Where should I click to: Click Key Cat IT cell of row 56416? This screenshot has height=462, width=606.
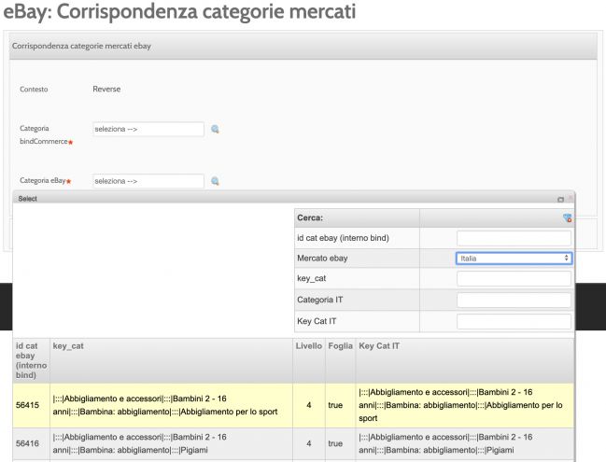coord(465,443)
